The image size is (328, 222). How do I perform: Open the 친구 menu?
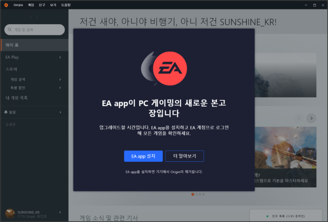click(42, 5)
